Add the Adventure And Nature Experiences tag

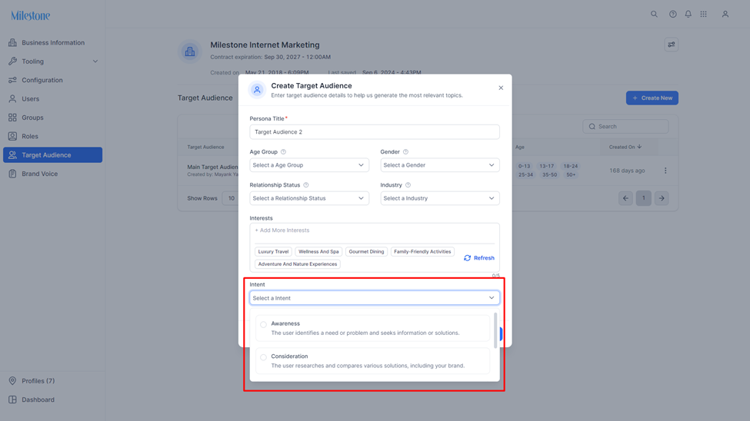coord(298,264)
